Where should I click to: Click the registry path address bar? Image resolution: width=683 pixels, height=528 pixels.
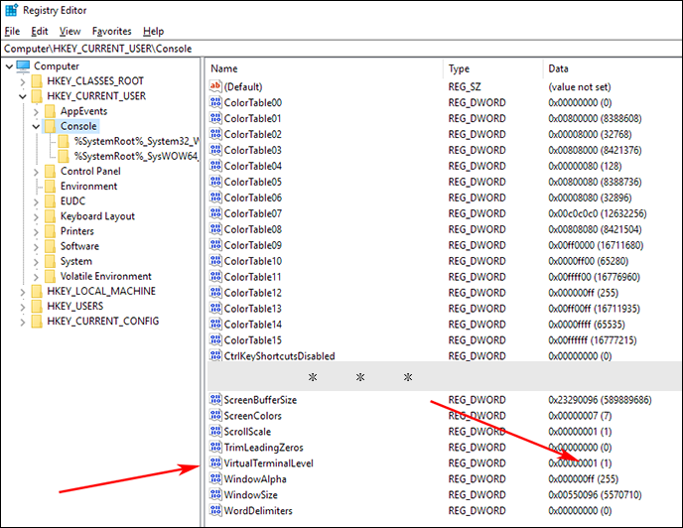tap(341, 49)
